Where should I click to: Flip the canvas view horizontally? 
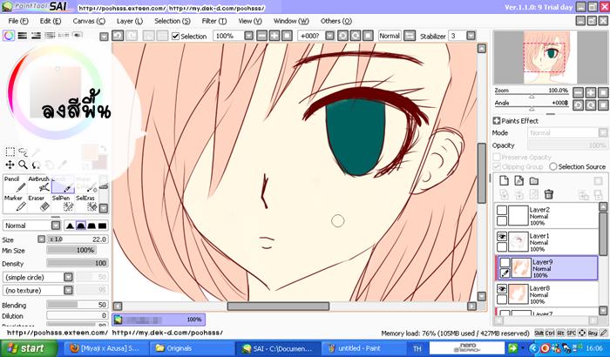(x=410, y=36)
